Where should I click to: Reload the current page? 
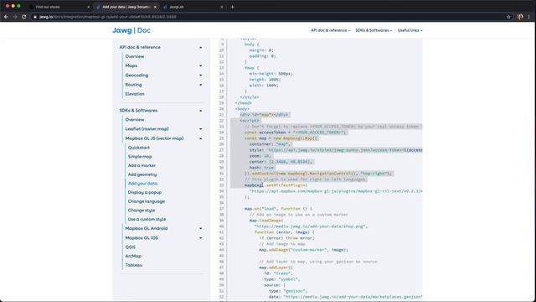[x=24, y=17]
